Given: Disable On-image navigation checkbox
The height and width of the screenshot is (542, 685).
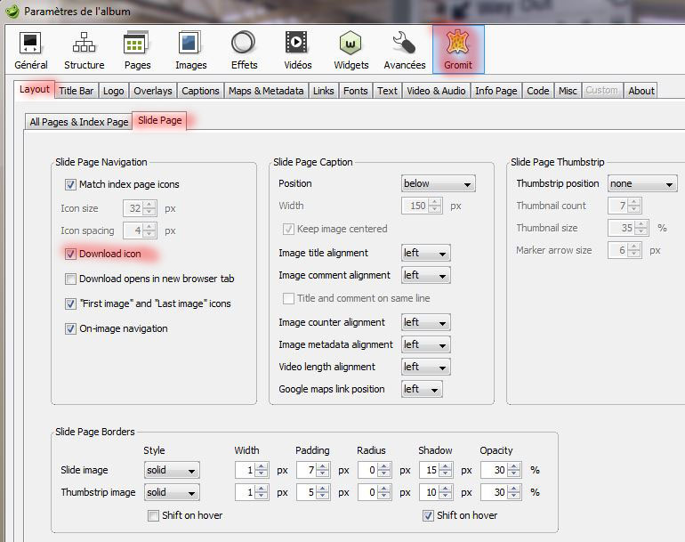Looking at the screenshot, I should pyautogui.click(x=71, y=328).
